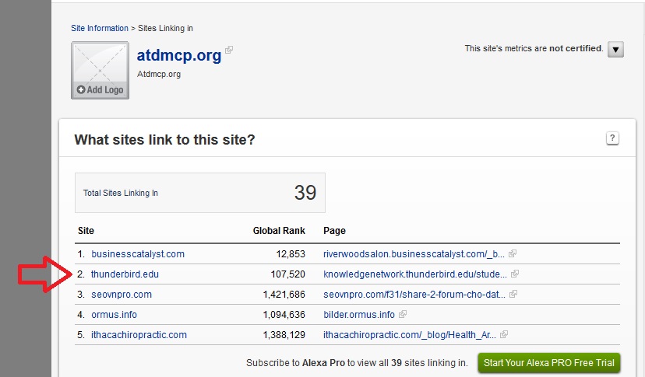Go to Site Information breadcrumb
Screen dimensions: 645x377
tap(100, 28)
